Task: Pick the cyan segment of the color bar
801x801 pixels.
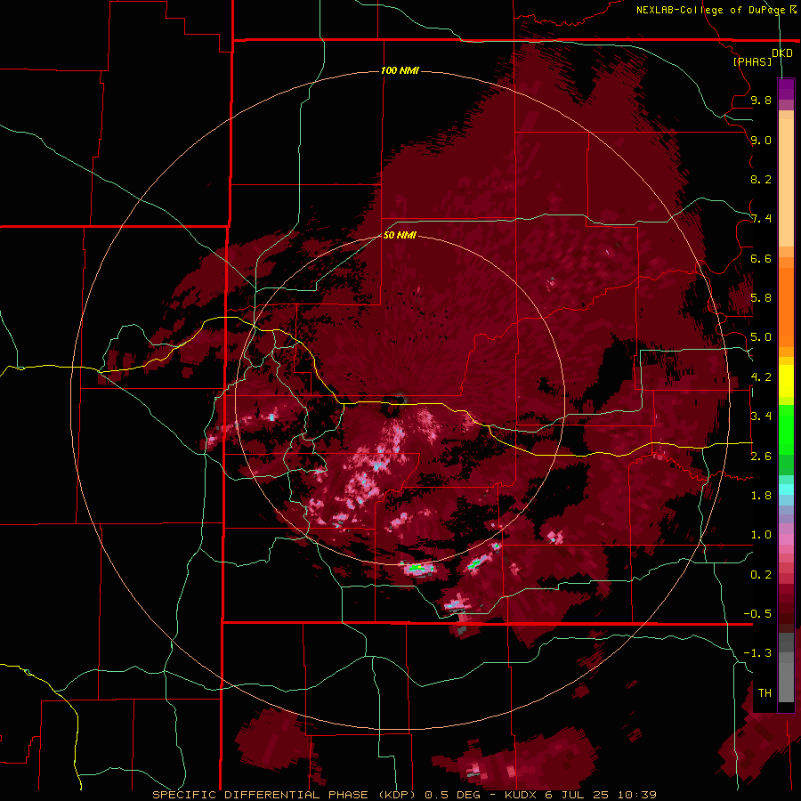Action: click(786, 489)
